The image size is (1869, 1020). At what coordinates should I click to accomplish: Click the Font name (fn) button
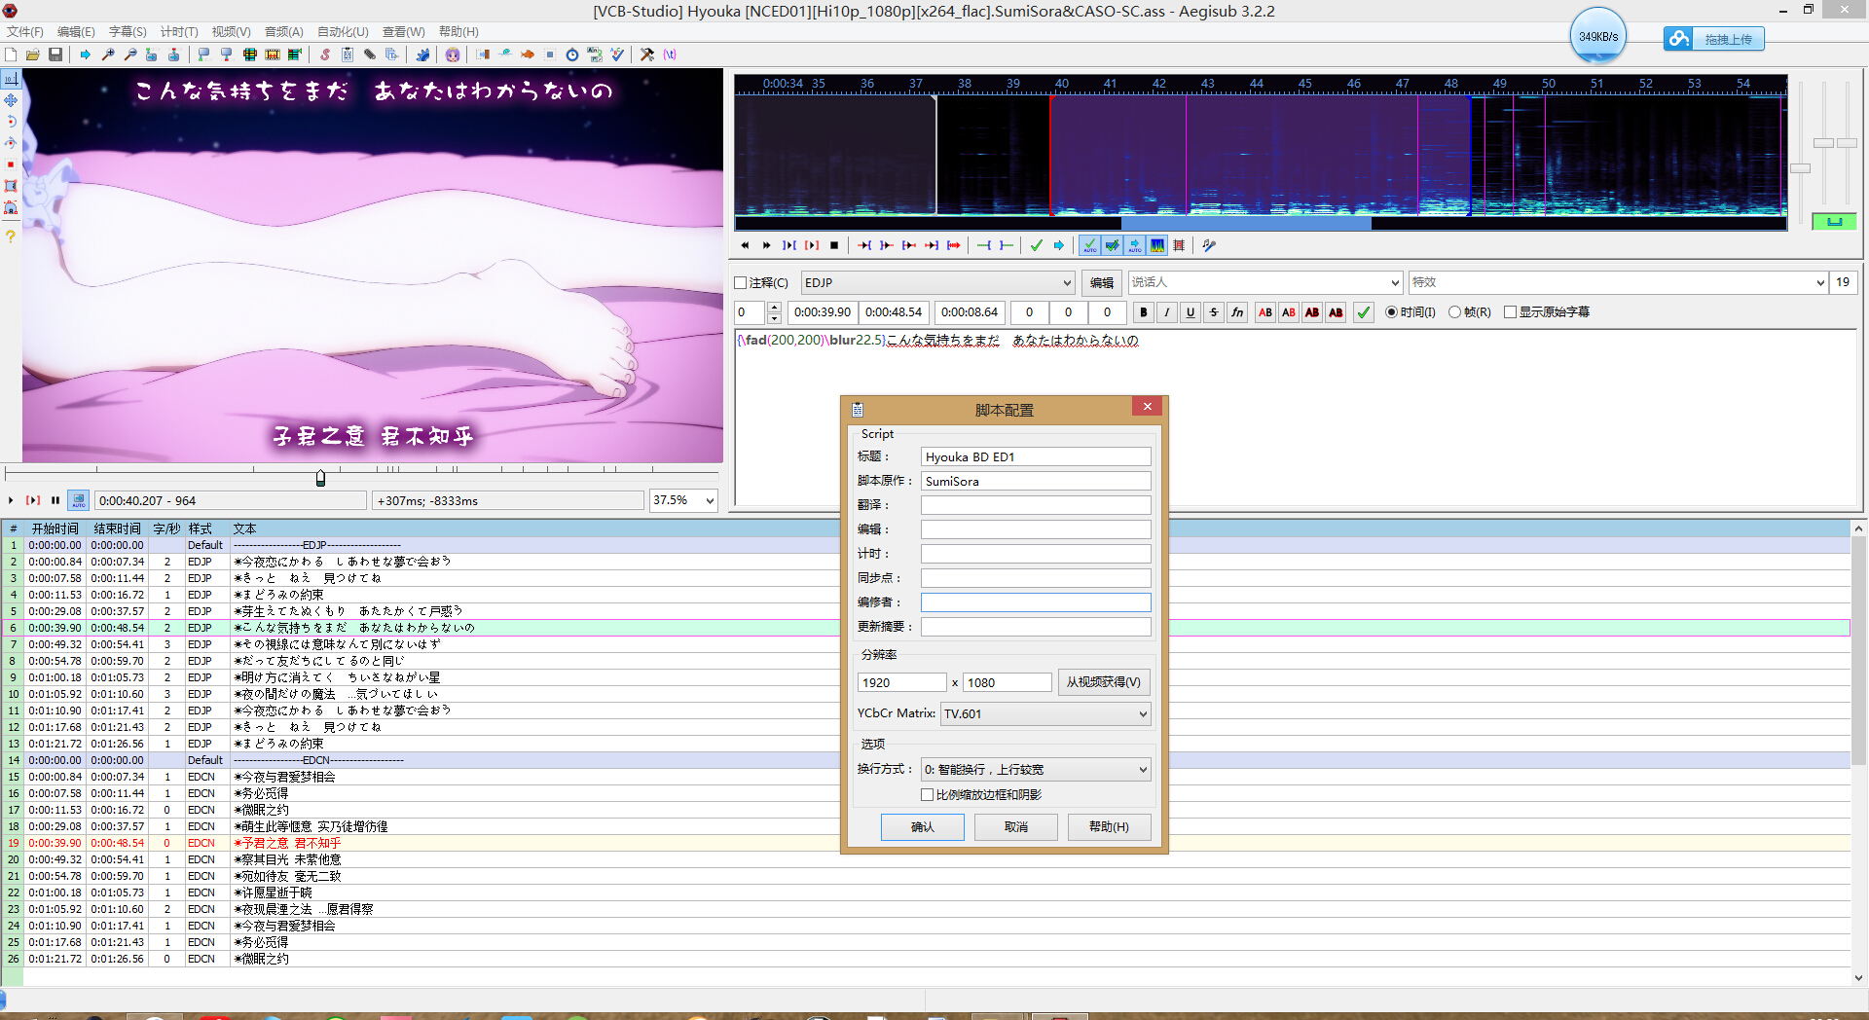(1237, 312)
